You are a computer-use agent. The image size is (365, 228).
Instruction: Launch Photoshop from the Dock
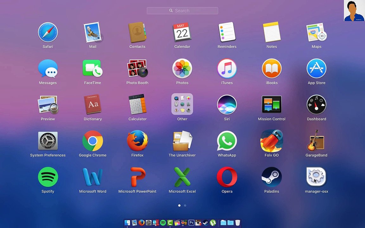(x=191, y=223)
